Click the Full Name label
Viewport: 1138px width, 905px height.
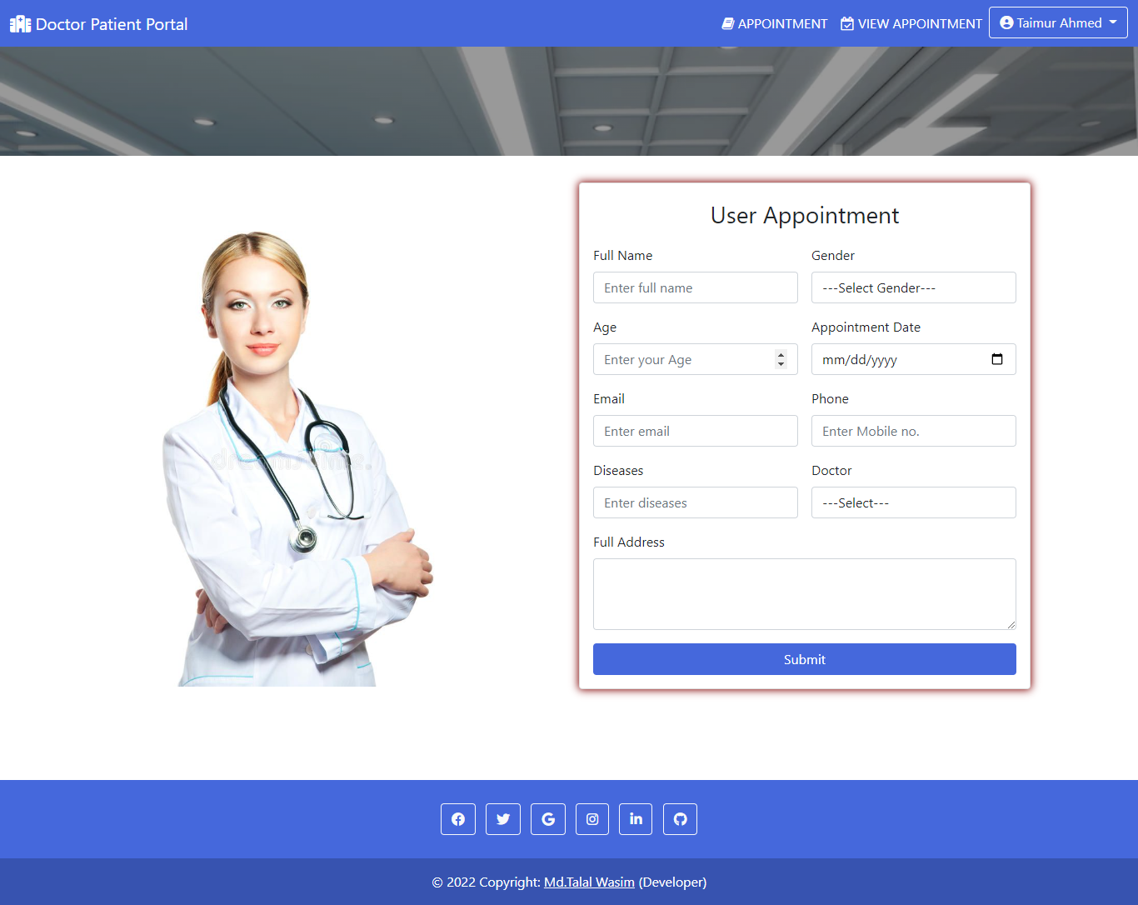coord(623,255)
